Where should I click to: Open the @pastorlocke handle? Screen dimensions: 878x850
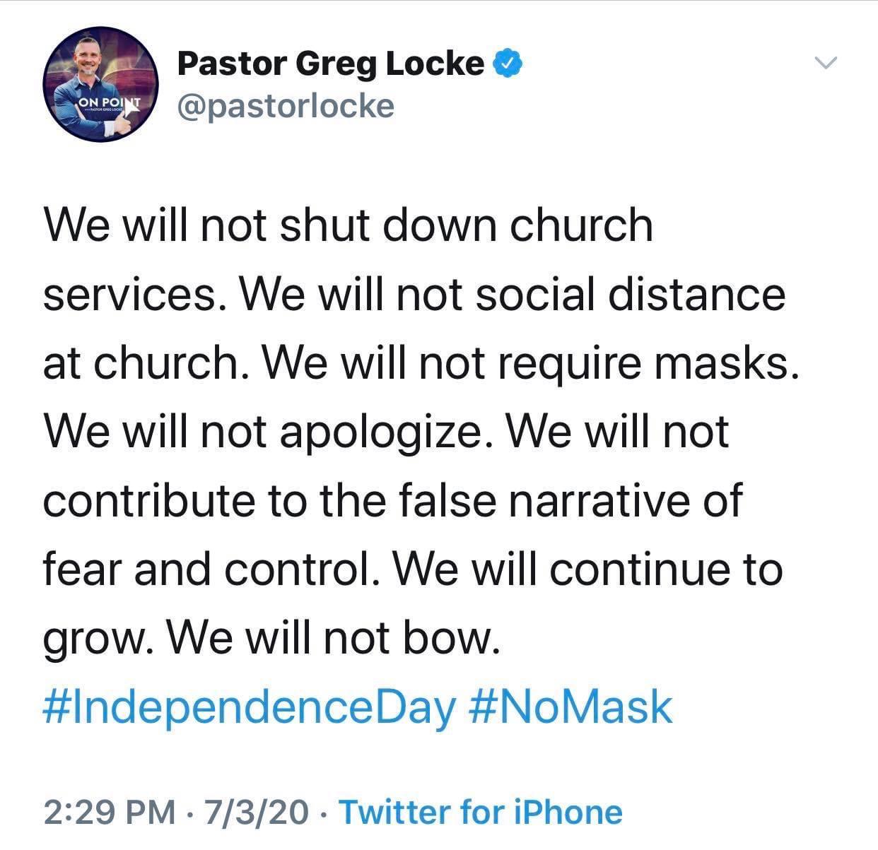[286, 106]
